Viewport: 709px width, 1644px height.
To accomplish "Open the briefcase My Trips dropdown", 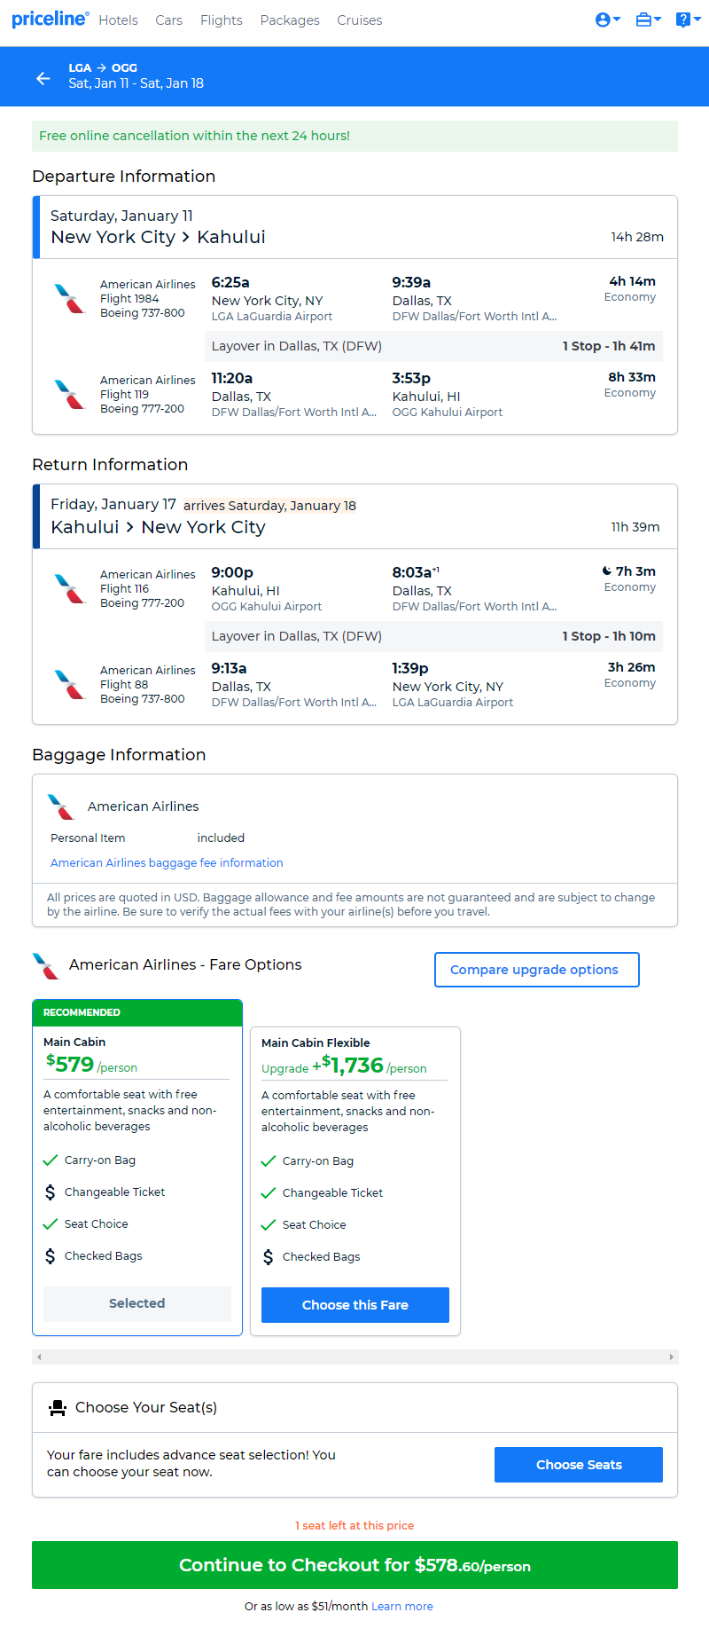I will coord(648,20).
